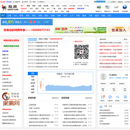Click the 鸡网价格生成系统 button

tap(11, 40)
